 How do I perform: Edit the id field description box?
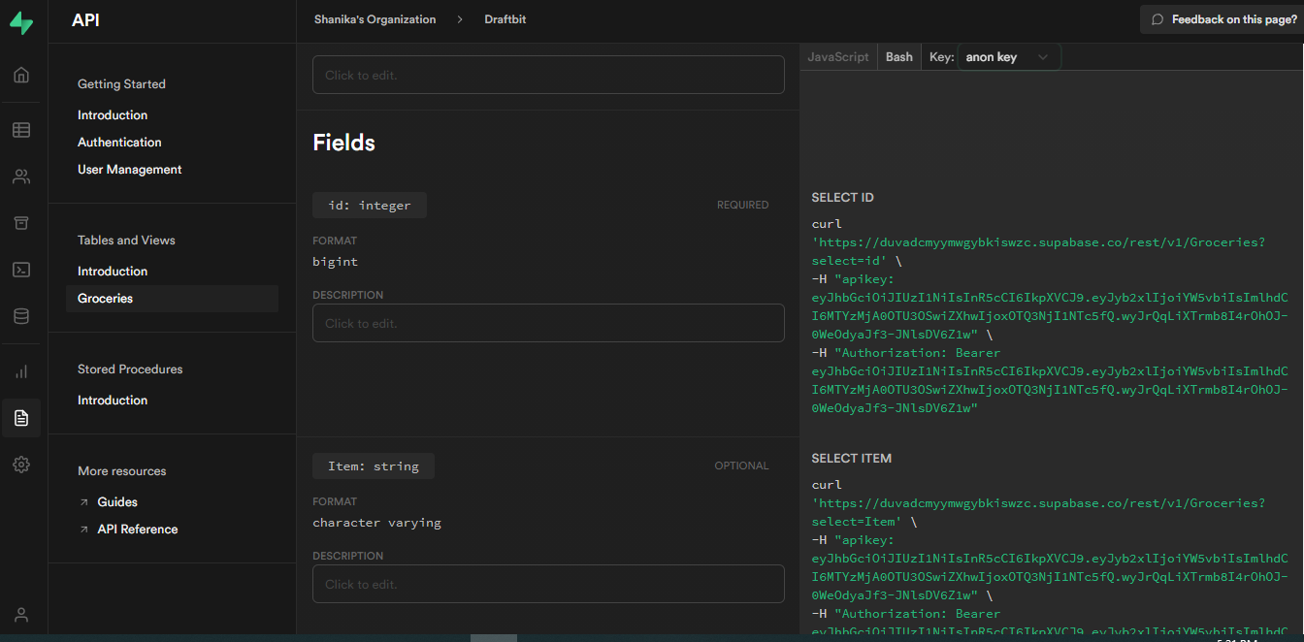[x=548, y=323]
